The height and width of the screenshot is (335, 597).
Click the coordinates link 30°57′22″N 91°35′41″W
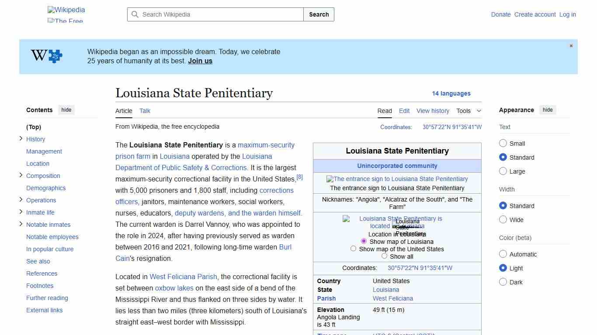click(452, 127)
